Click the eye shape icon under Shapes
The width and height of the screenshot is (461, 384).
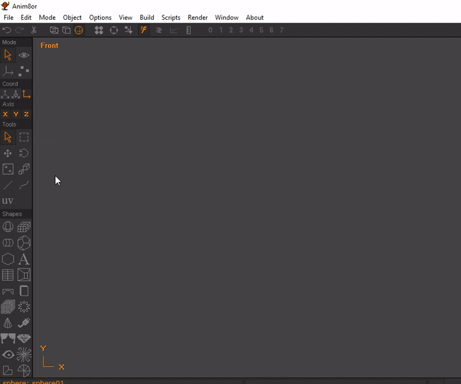click(x=7, y=355)
